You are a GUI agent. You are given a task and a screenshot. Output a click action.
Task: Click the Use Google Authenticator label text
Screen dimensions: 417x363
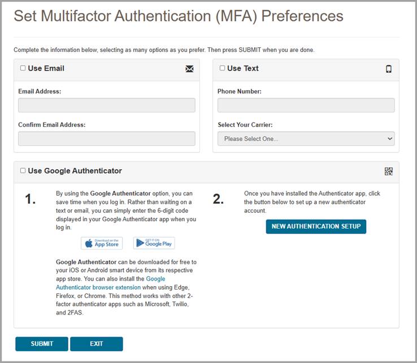point(75,170)
